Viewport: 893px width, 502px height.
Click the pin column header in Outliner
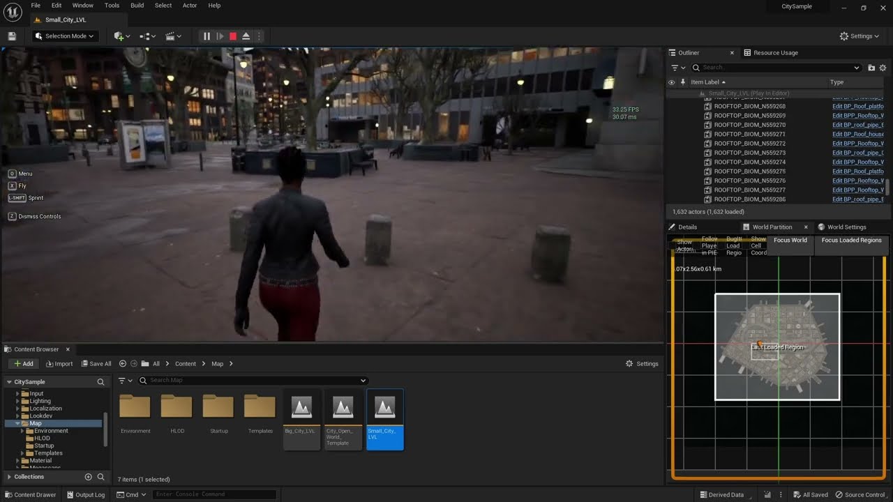click(x=682, y=82)
